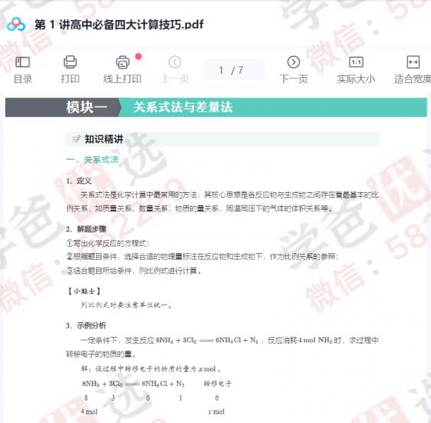Click the 知识精讲 heading

pos(104,139)
